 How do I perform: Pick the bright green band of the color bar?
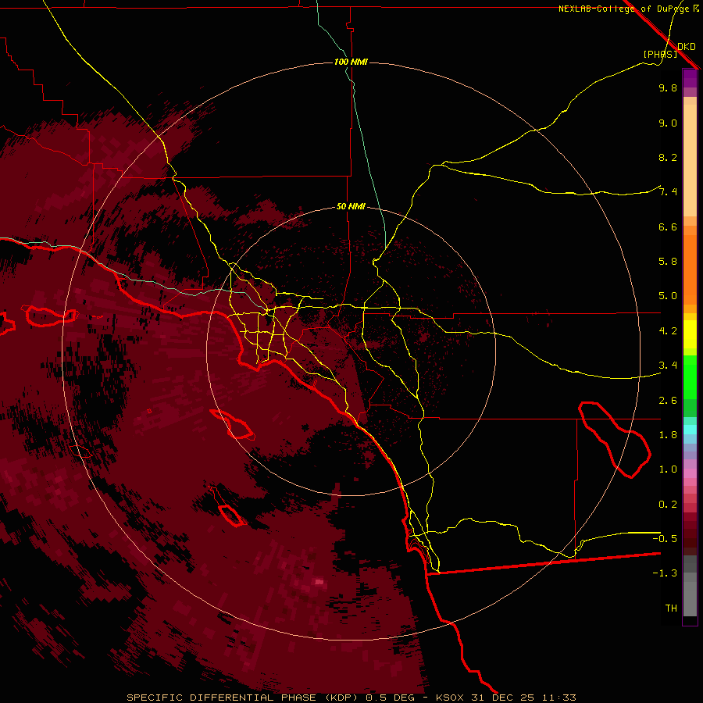point(690,377)
